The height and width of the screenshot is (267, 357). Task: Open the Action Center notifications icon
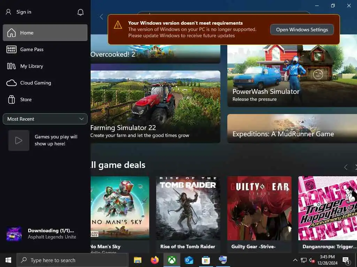[346, 260]
